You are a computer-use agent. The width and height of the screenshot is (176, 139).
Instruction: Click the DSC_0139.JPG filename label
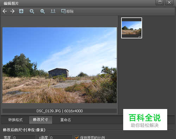point(49,111)
